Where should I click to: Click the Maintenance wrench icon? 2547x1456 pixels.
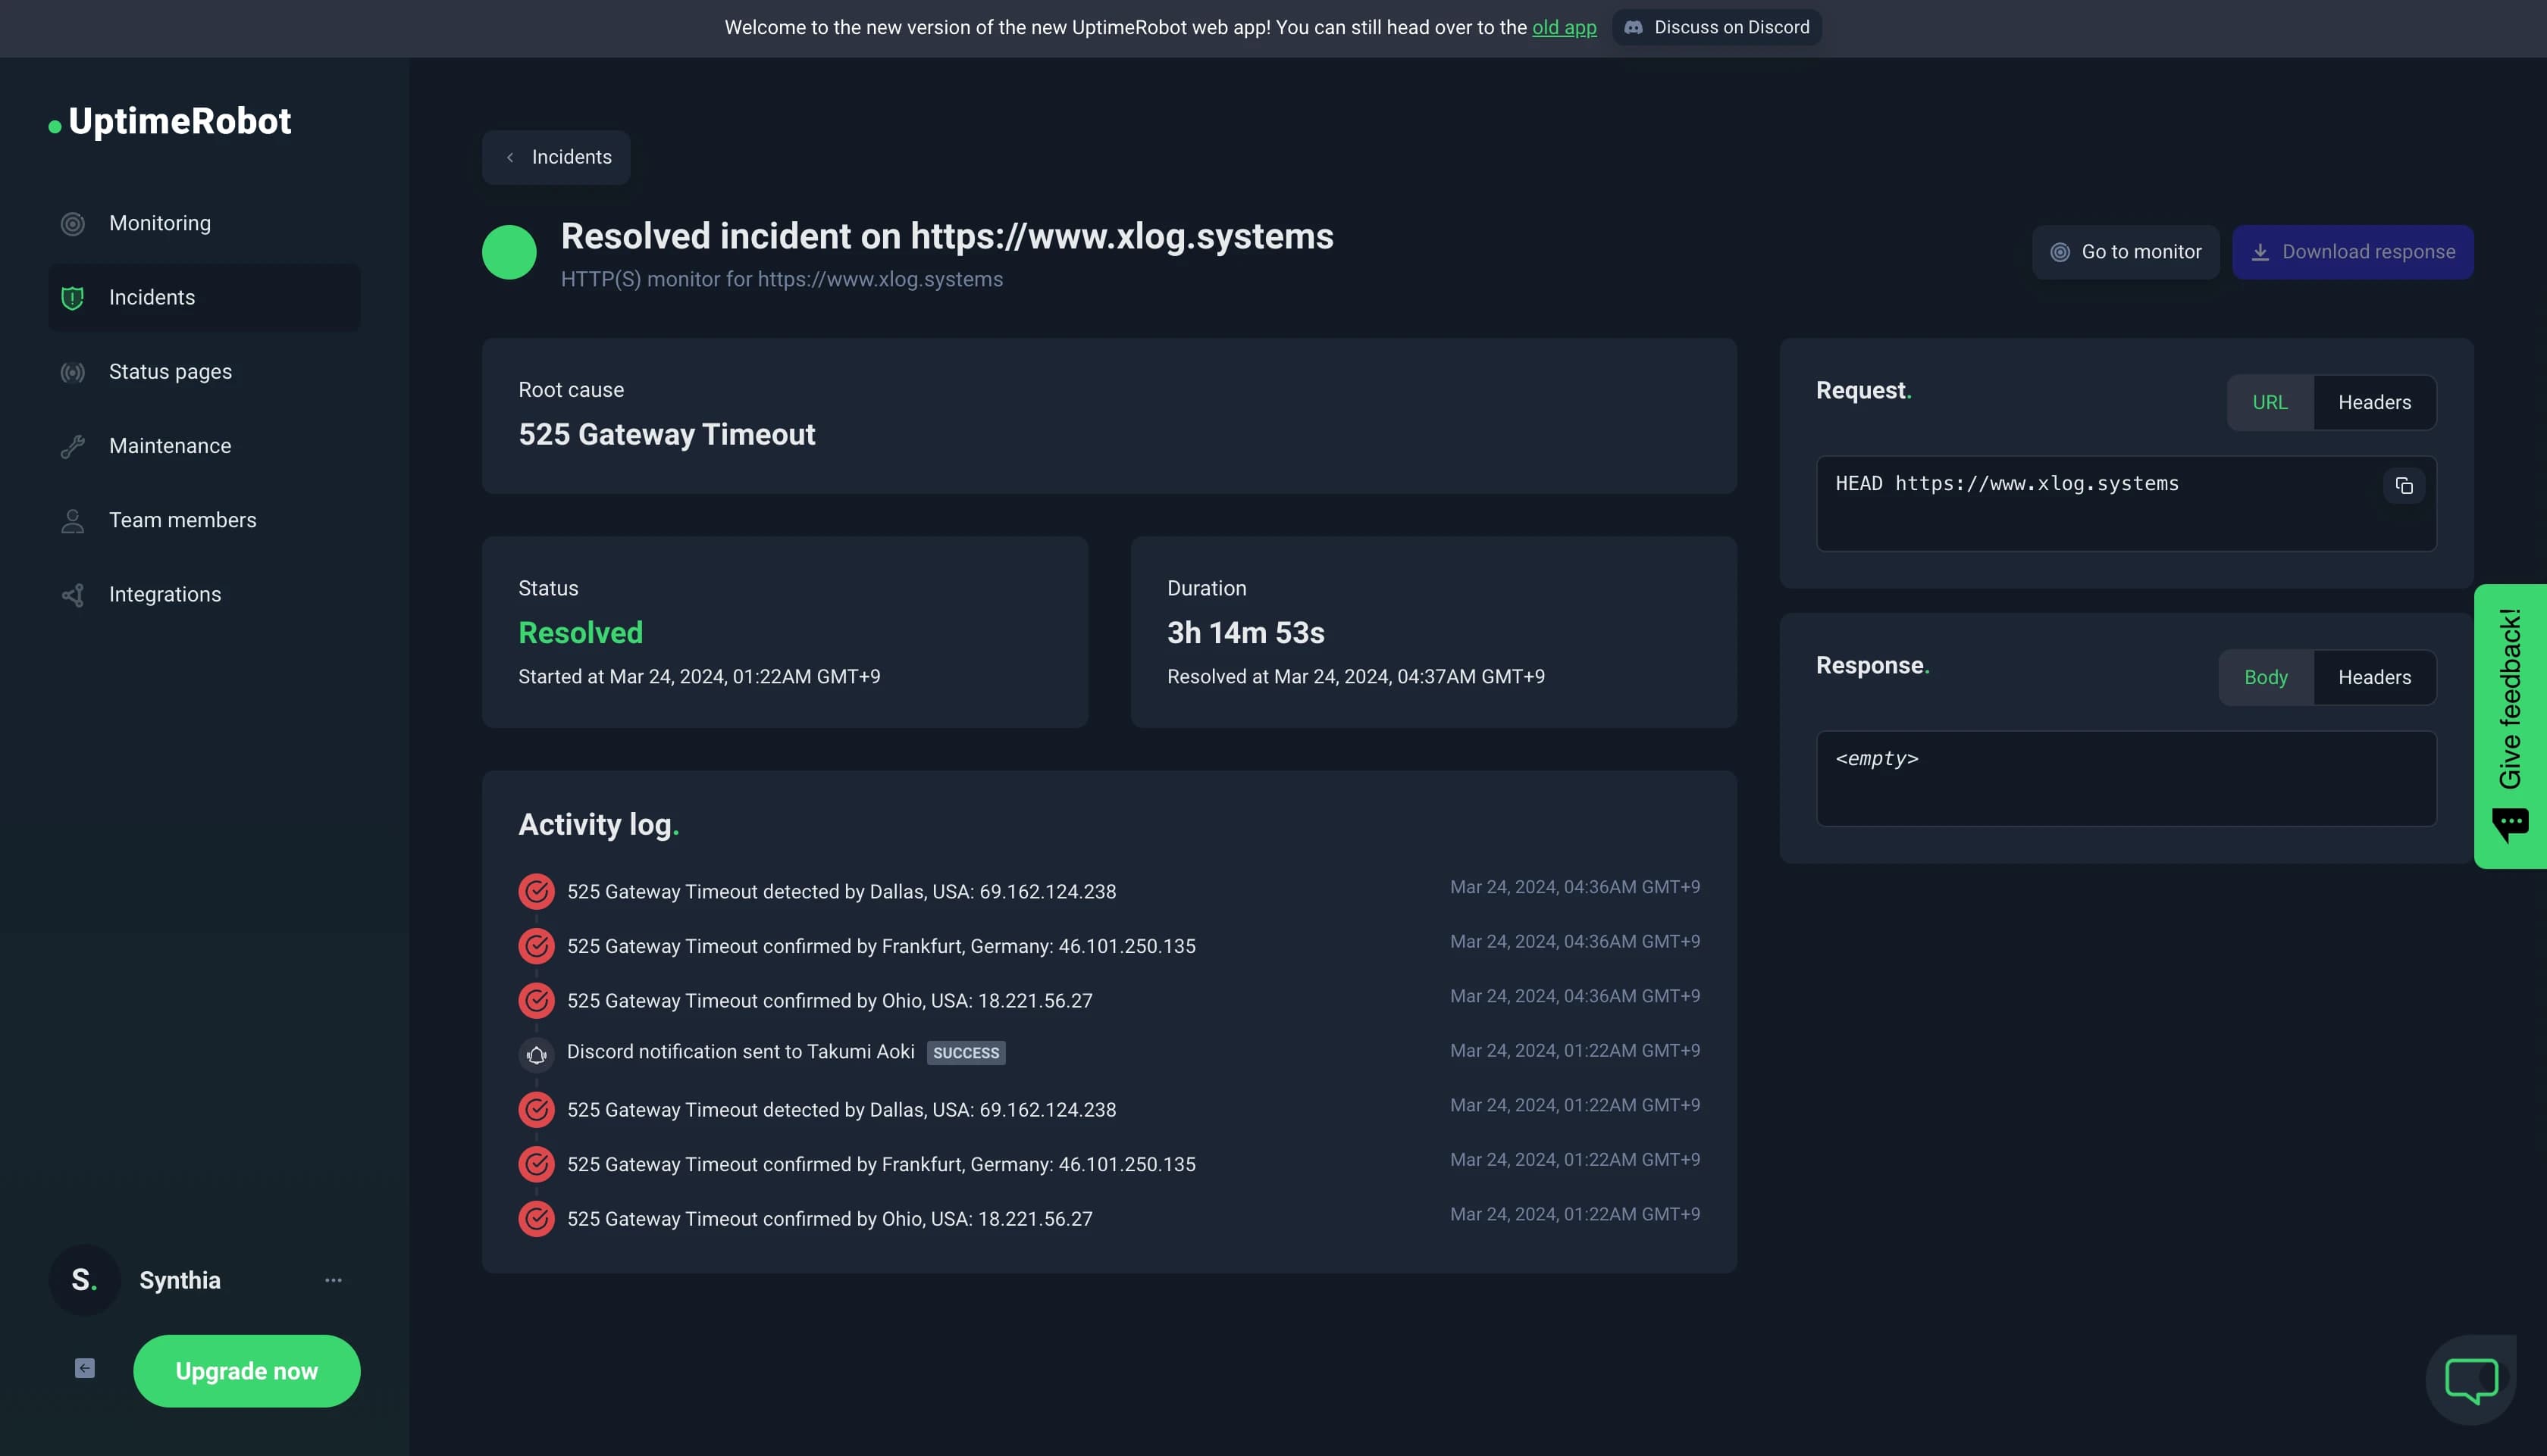(72, 446)
